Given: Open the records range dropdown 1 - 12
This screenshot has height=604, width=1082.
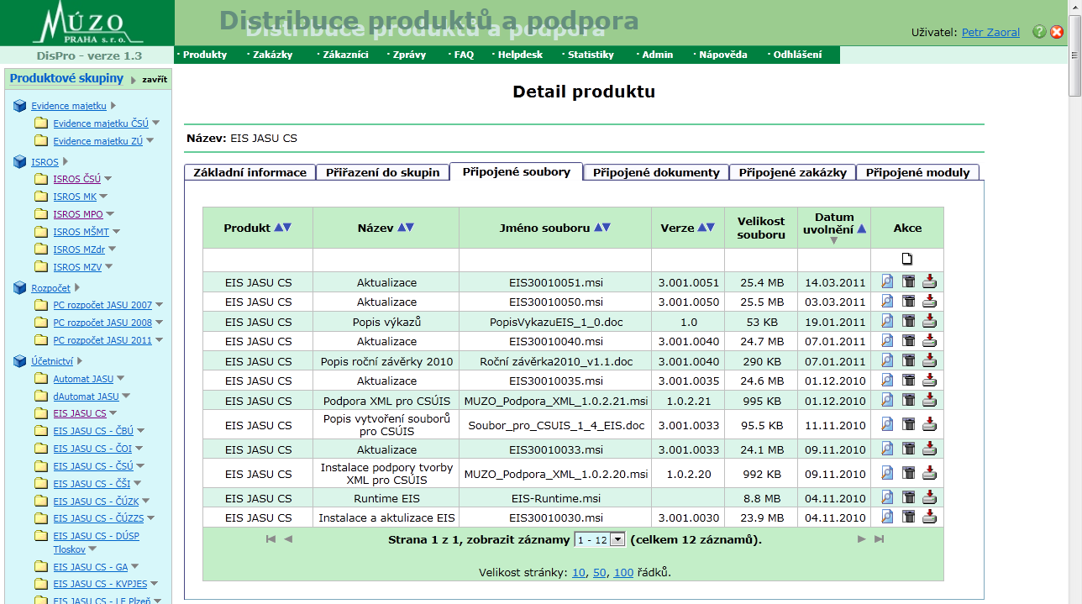Looking at the screenshot, I should [x=617, y=539].
